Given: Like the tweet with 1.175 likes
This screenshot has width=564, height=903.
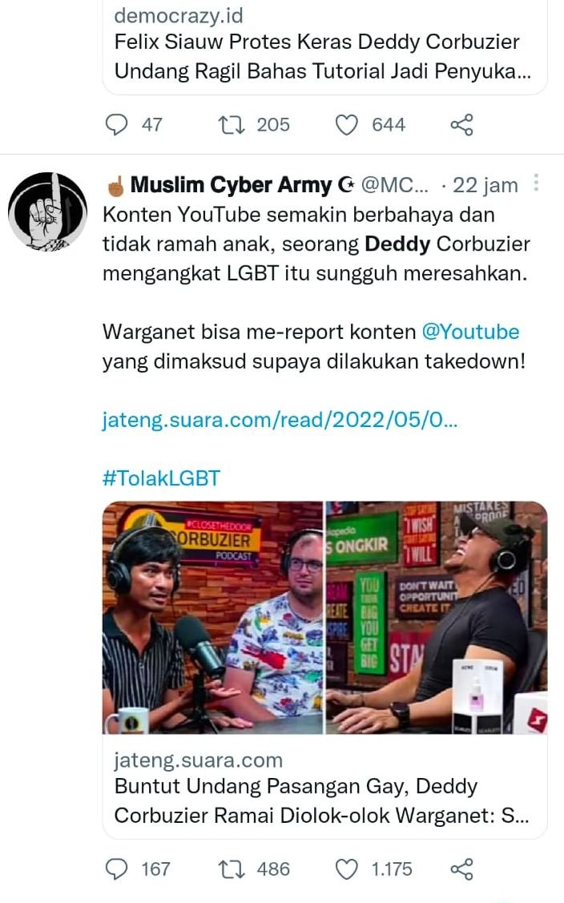Looking at the screenshot, I should point(347,869).
